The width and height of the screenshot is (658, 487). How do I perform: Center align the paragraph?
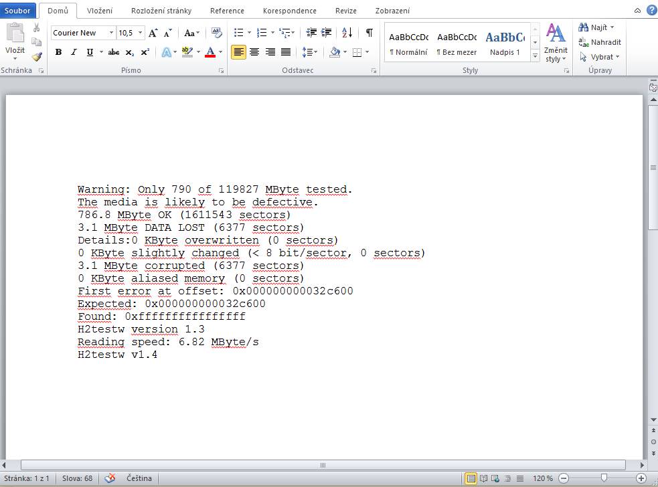[254, 52]
